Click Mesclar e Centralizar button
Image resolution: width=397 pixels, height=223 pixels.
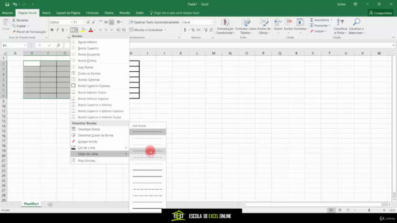(146, 30)
